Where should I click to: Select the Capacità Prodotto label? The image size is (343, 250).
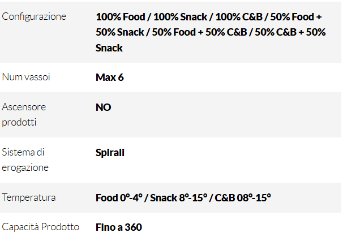point(41,227)
